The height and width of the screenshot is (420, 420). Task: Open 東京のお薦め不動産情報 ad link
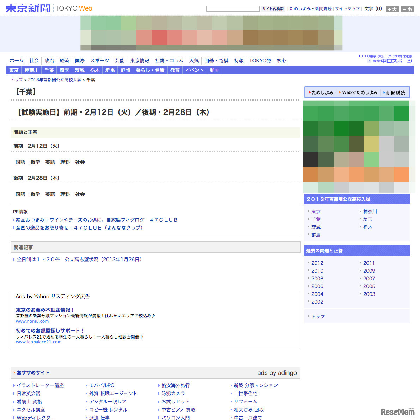tap(45, 310)
